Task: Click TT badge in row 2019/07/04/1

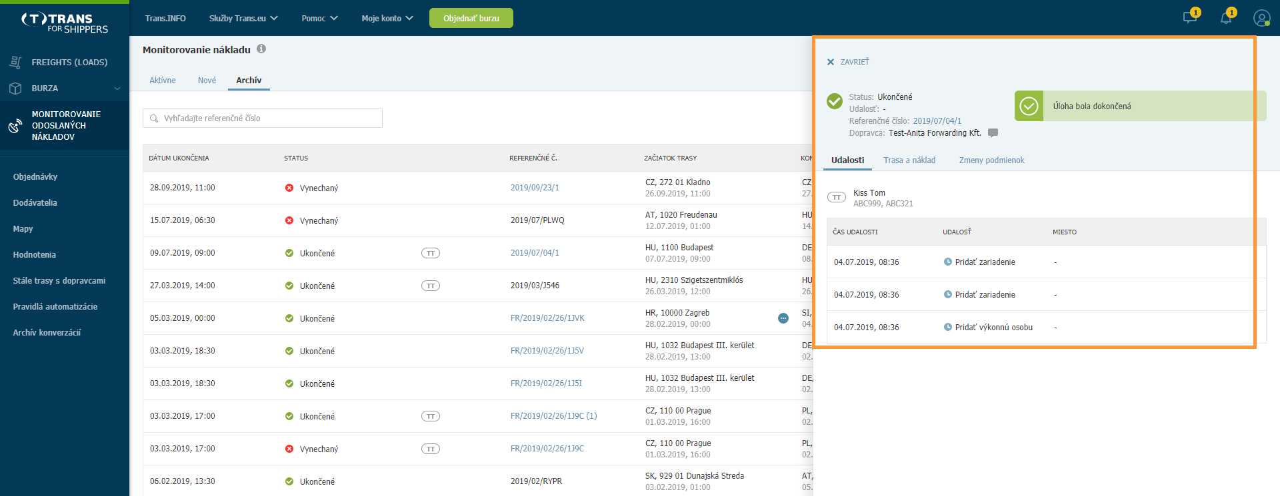Action: pos(431,253)
